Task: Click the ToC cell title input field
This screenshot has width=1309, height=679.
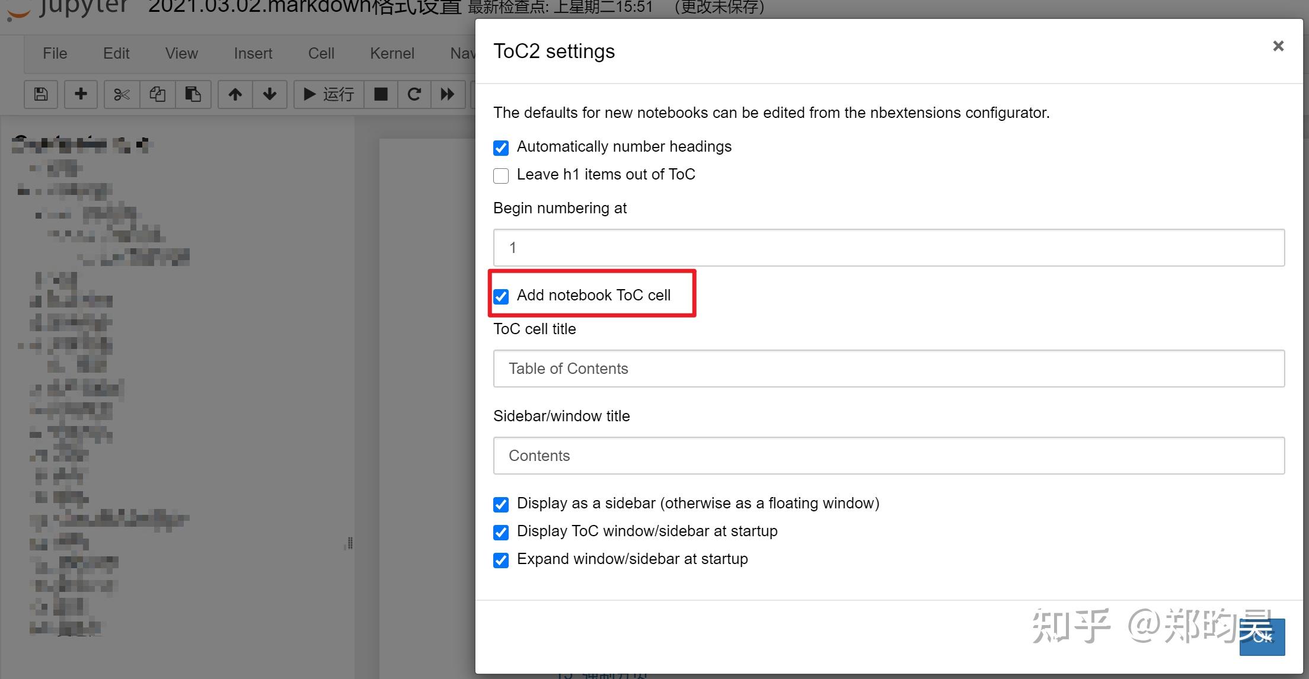Action: (888, 369)
